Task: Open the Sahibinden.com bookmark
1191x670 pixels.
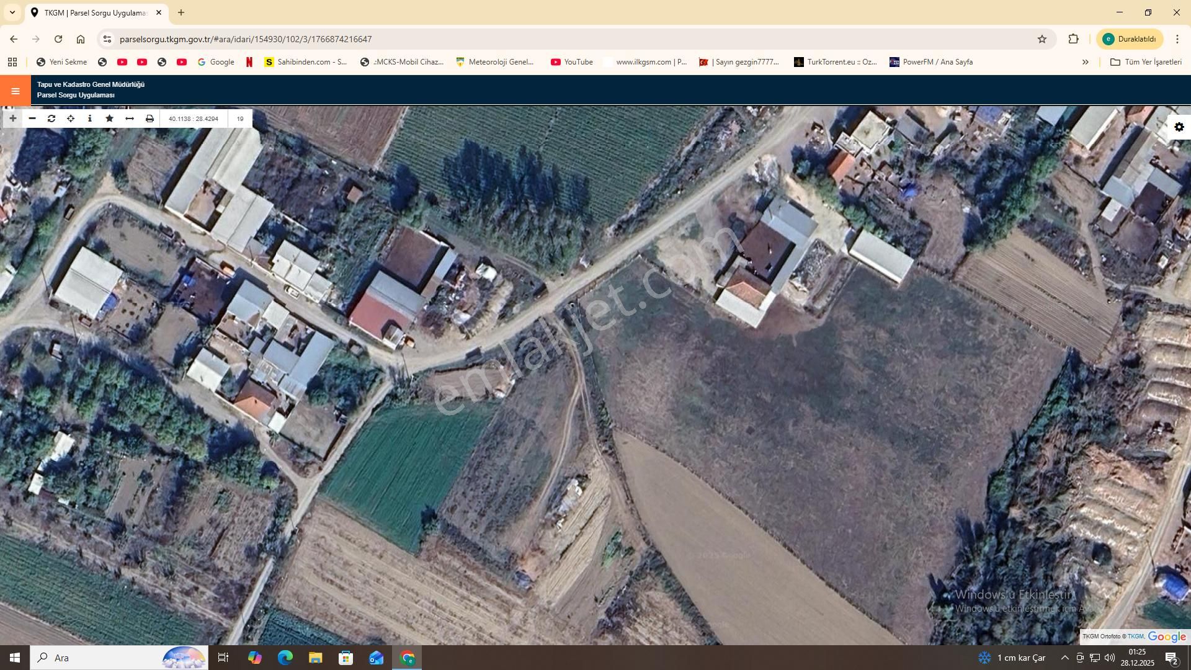Action: coord(305,61)
